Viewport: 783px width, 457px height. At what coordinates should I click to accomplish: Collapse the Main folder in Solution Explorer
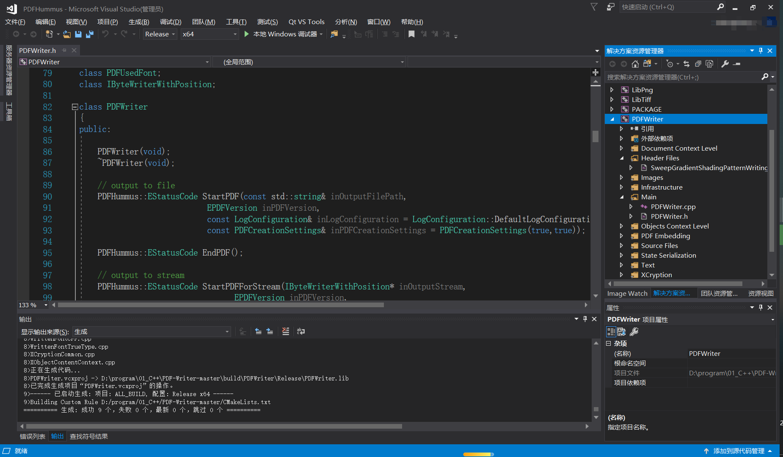[x=621, y=197]
